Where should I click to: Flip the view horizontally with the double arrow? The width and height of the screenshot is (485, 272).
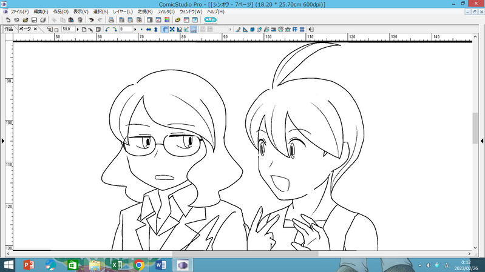point(149,29)
